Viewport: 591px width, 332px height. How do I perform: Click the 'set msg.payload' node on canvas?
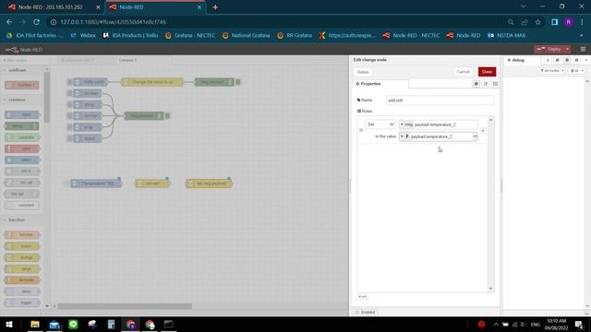tap(209, 184)
